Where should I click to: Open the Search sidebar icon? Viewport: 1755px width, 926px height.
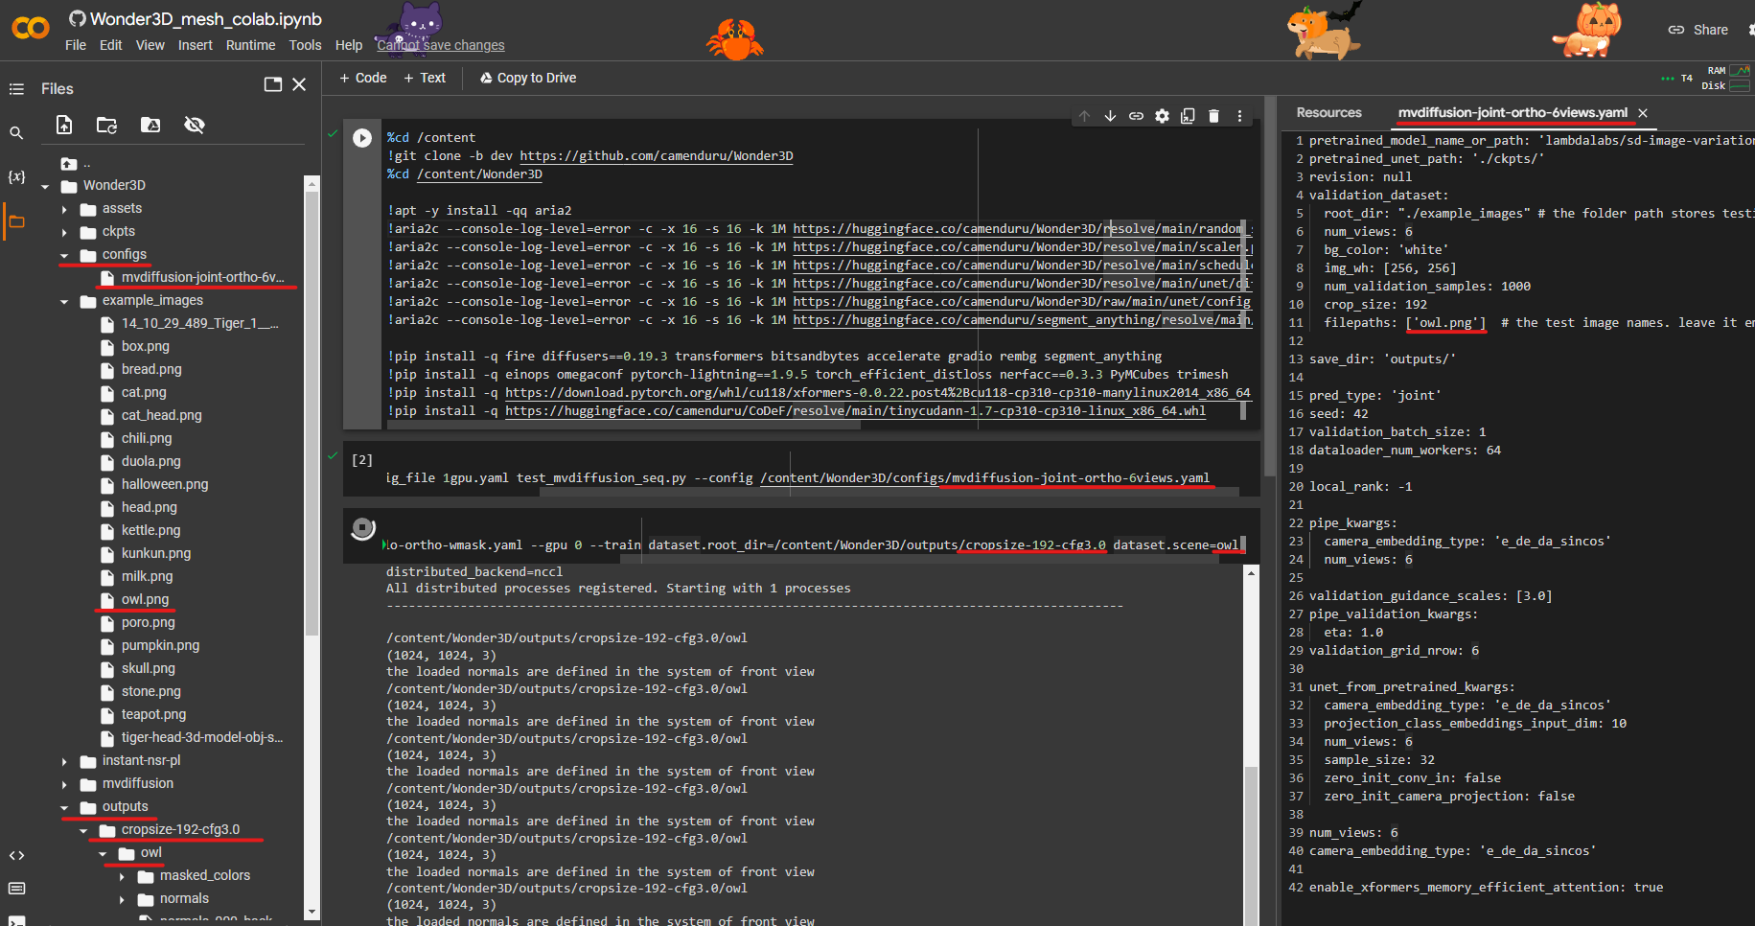16,133
